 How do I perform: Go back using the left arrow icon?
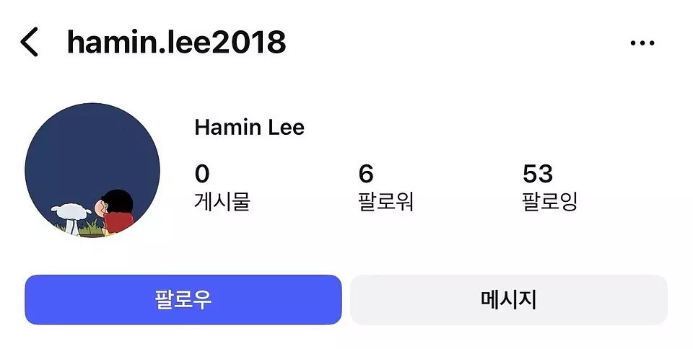[29, 42]
